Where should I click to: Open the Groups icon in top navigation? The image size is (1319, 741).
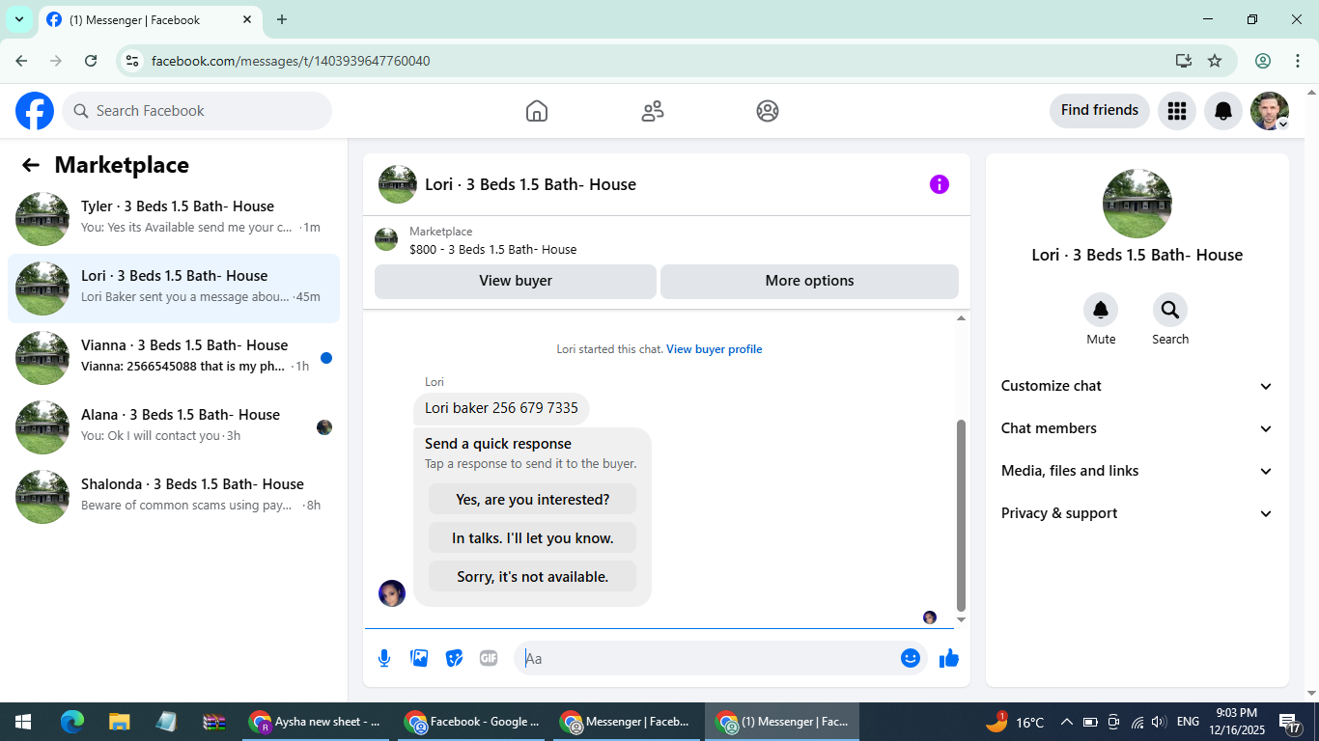[x=768, y=111]
